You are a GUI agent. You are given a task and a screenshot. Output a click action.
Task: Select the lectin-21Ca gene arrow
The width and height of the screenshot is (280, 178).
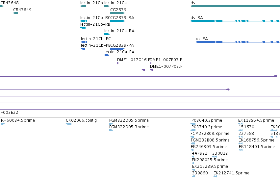click(107, 6)
